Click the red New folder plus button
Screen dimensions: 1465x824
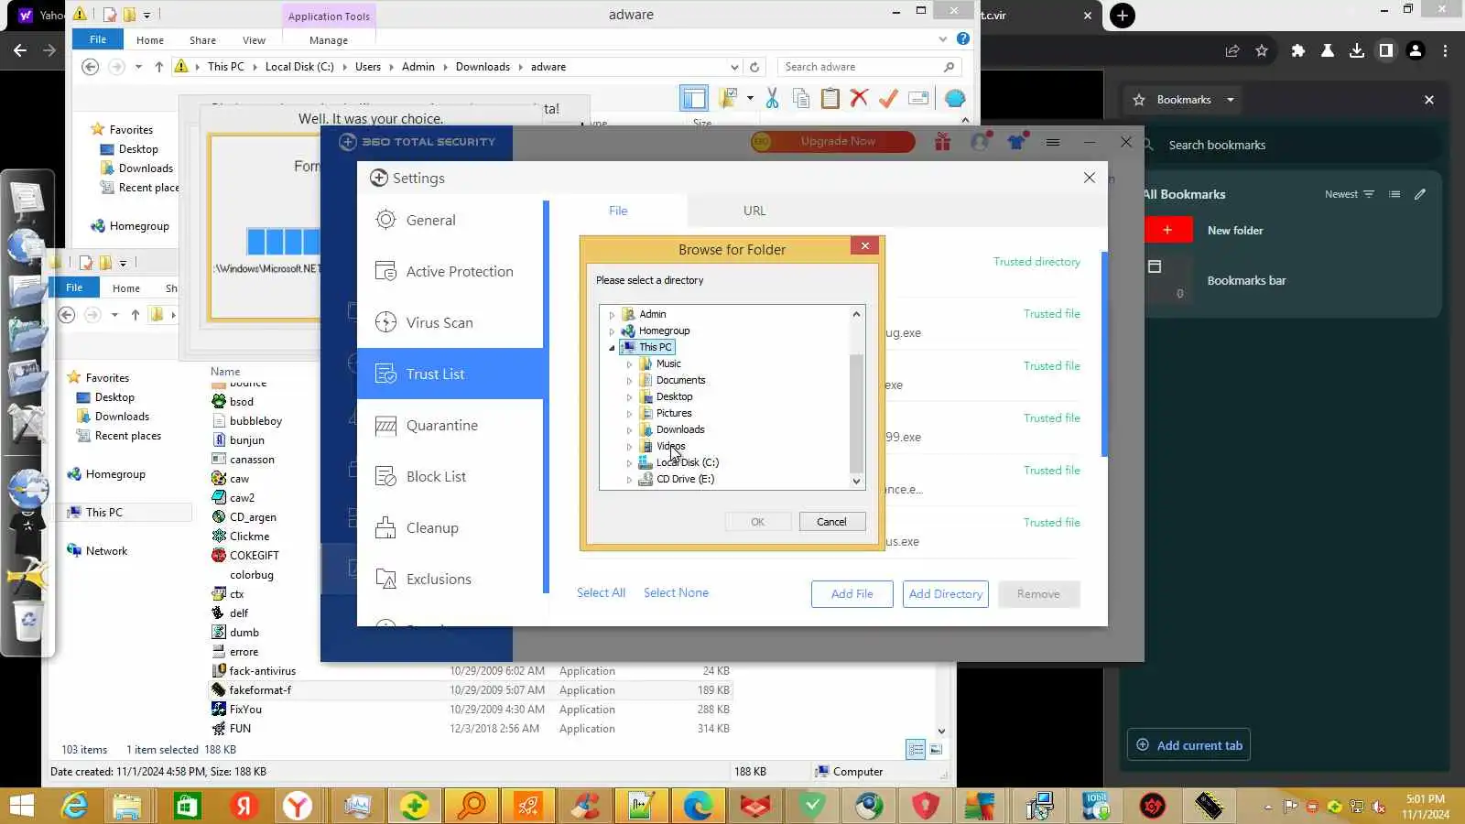click(x=1167, y=230)
